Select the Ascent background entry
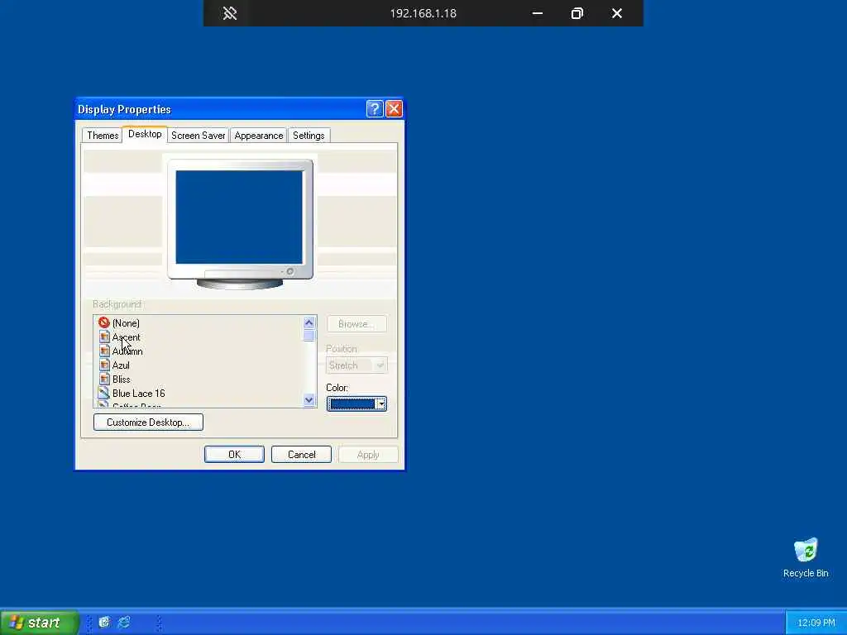 126,337
